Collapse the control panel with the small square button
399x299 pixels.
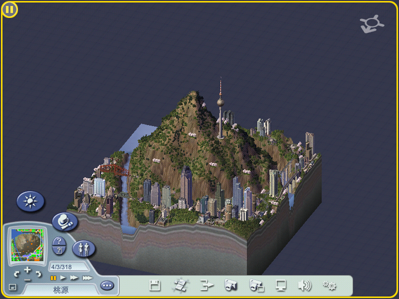[x=12, y=287]
